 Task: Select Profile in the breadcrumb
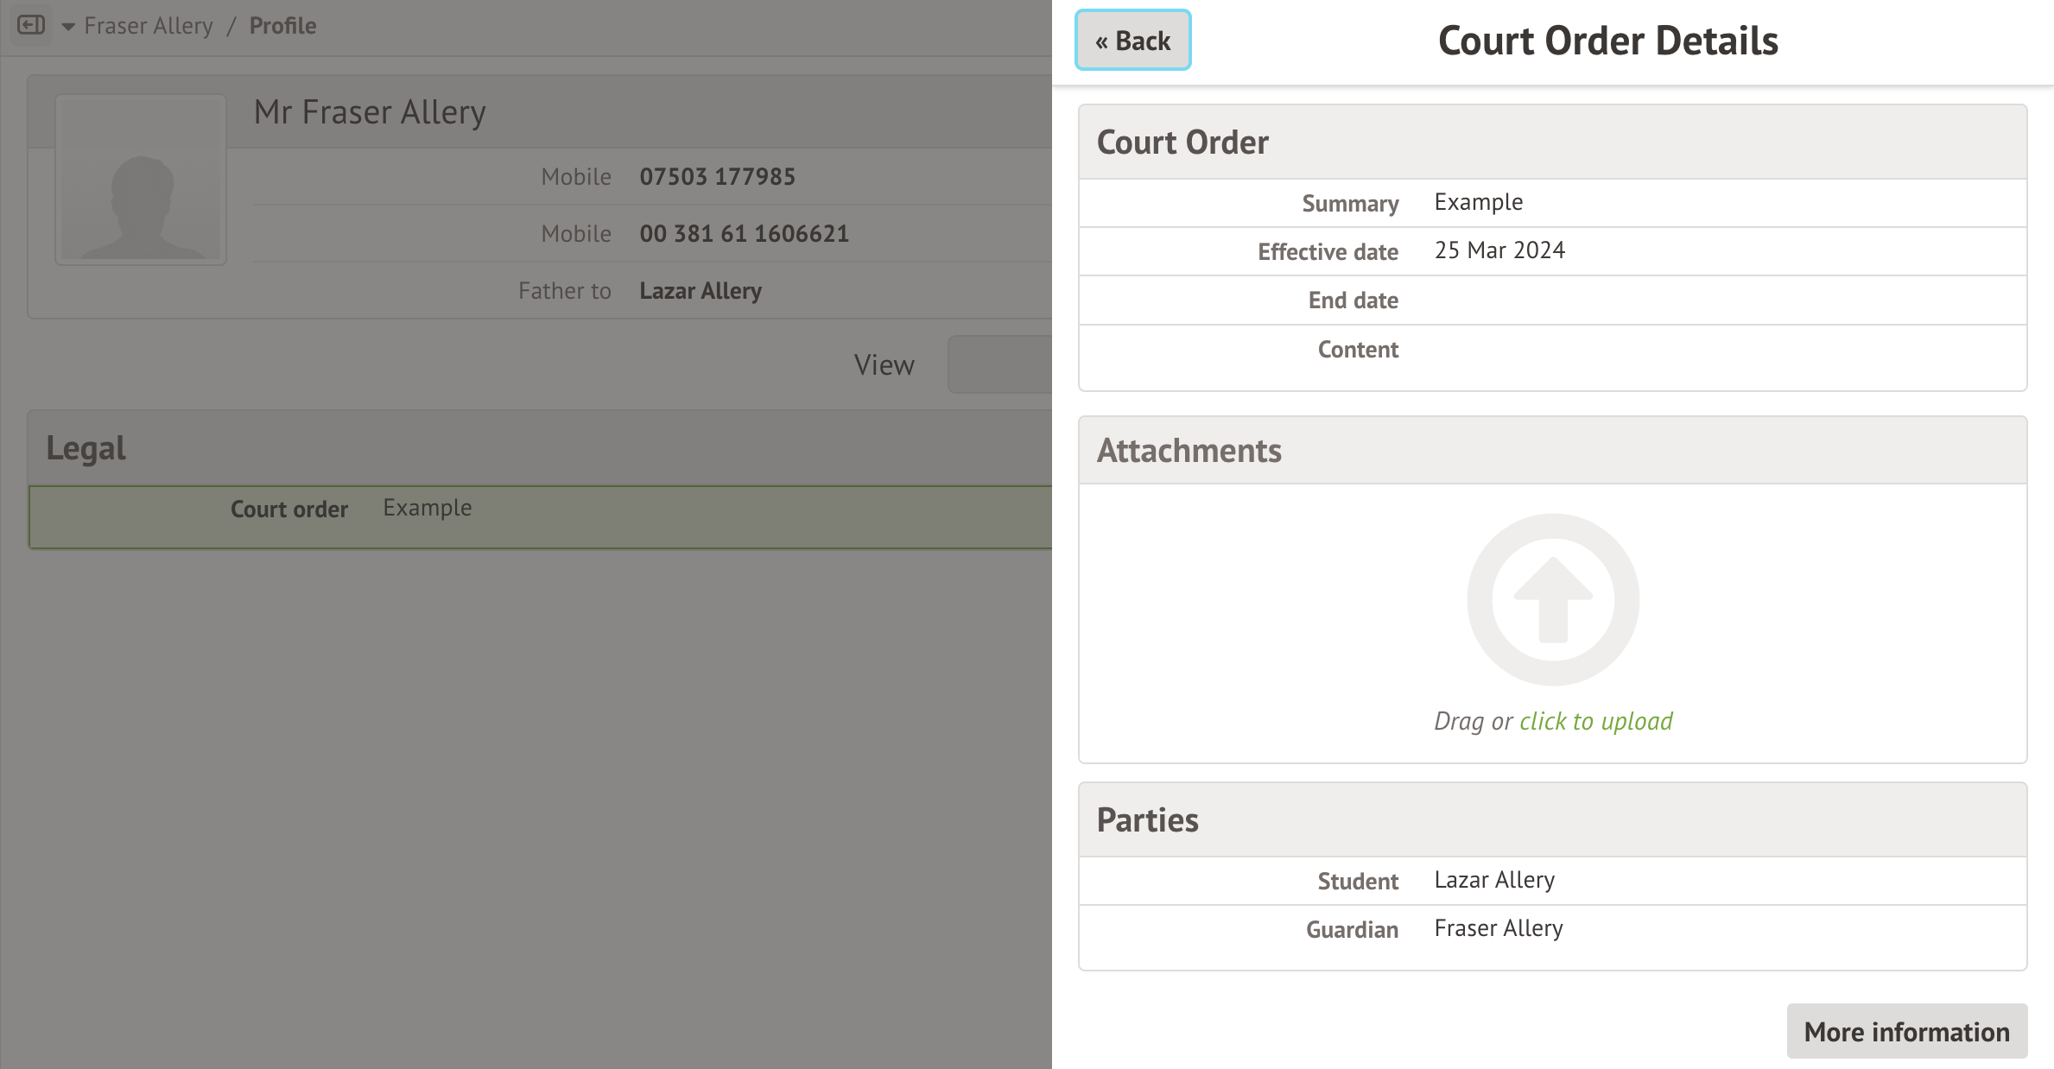click(x=282, y=26)
